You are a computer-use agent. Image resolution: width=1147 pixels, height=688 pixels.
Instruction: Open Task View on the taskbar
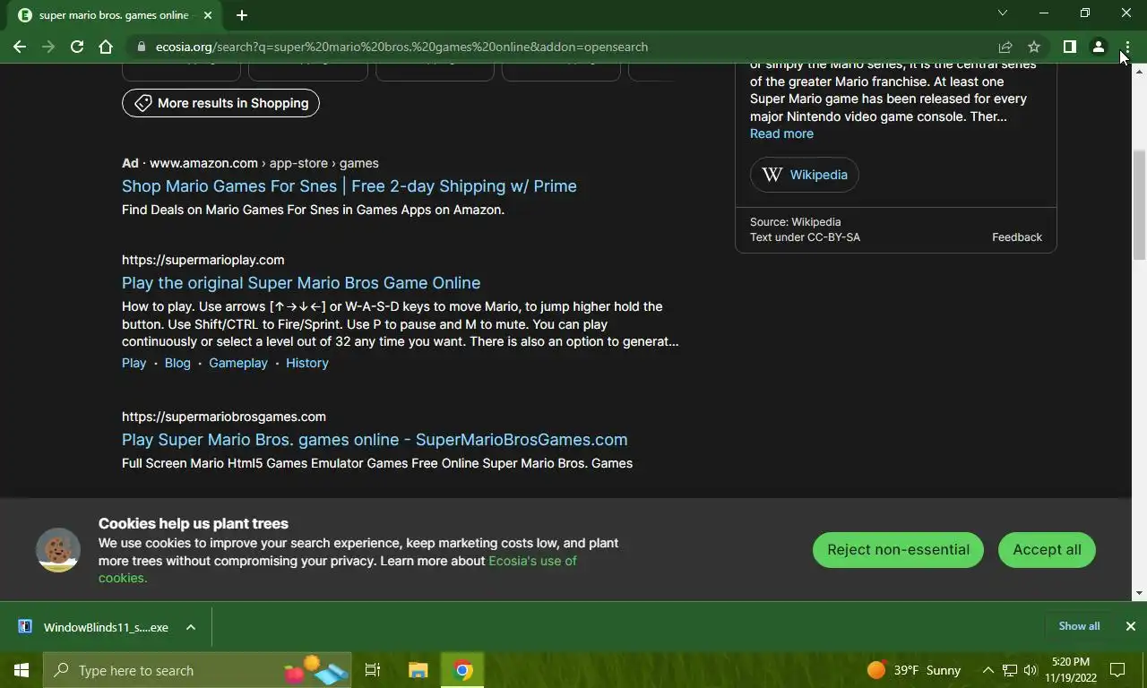pyautogui.click(x=373, y=670)
